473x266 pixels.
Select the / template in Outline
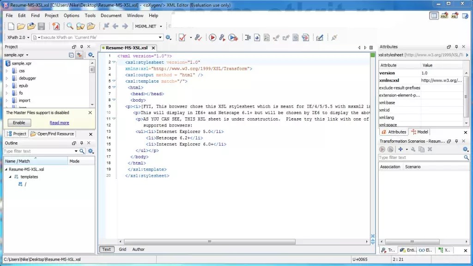tap(25, 184)
